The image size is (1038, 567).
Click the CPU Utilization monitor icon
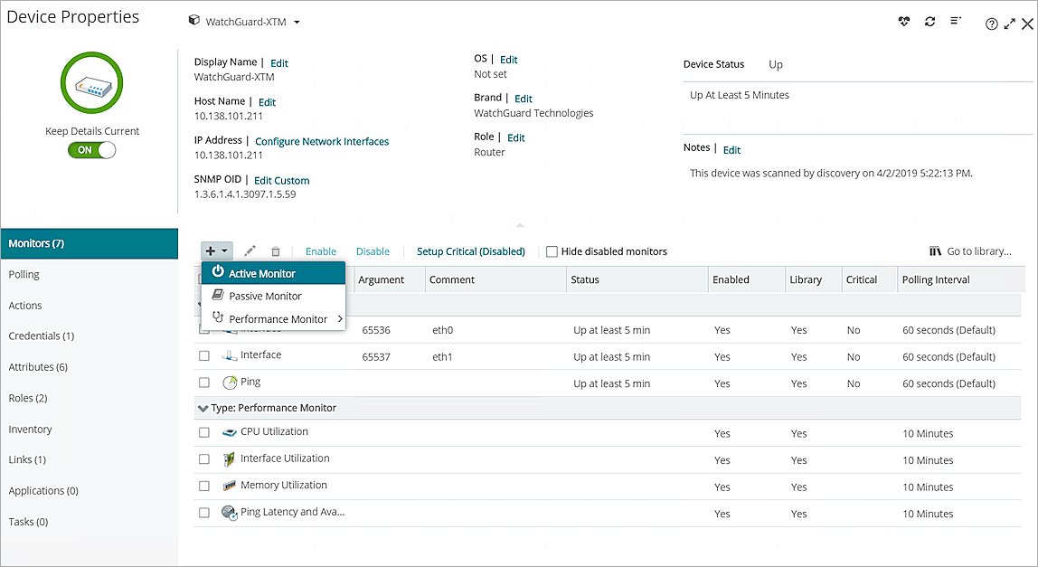pos(230,433)
